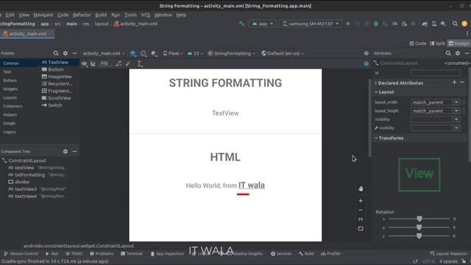Collapse the Layout attributes section
This screenshot has width=471, height=265.
click(x=376, y=92)
